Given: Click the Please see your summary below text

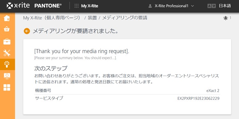Looking at the screenshot, I should coord(76,58).
